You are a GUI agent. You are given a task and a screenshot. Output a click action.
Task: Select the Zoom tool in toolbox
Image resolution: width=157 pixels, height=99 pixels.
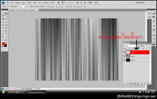(6, 40)
